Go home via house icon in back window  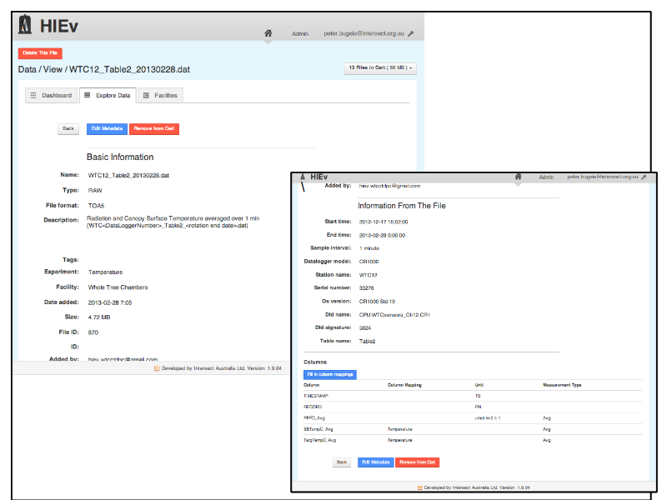268,33
